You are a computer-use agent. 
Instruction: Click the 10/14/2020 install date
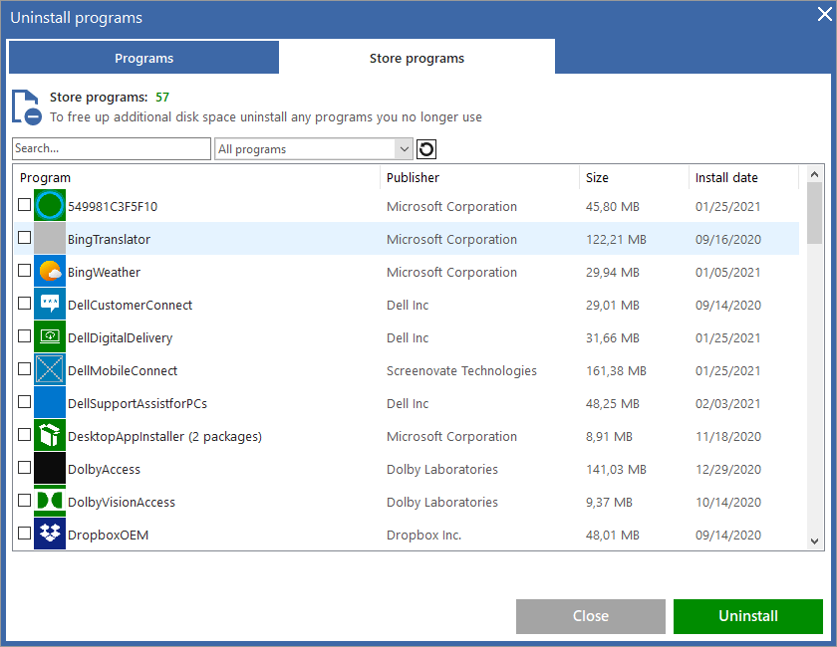728,502
